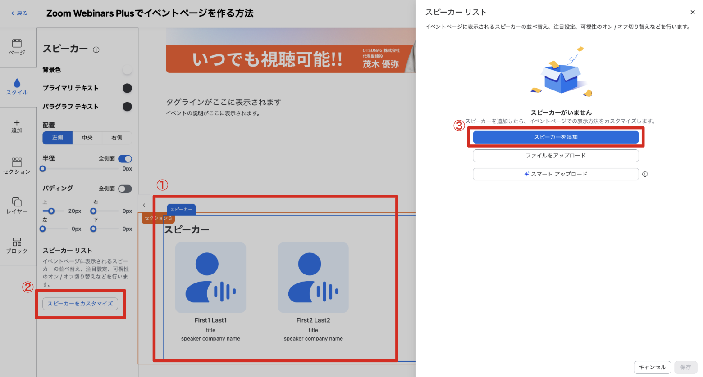Click ファイルをアップロード button
703x377 pixels.
pos(556,156)
